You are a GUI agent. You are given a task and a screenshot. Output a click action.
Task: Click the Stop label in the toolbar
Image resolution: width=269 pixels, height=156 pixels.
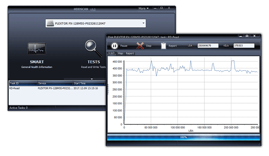(x=149, y=46)
